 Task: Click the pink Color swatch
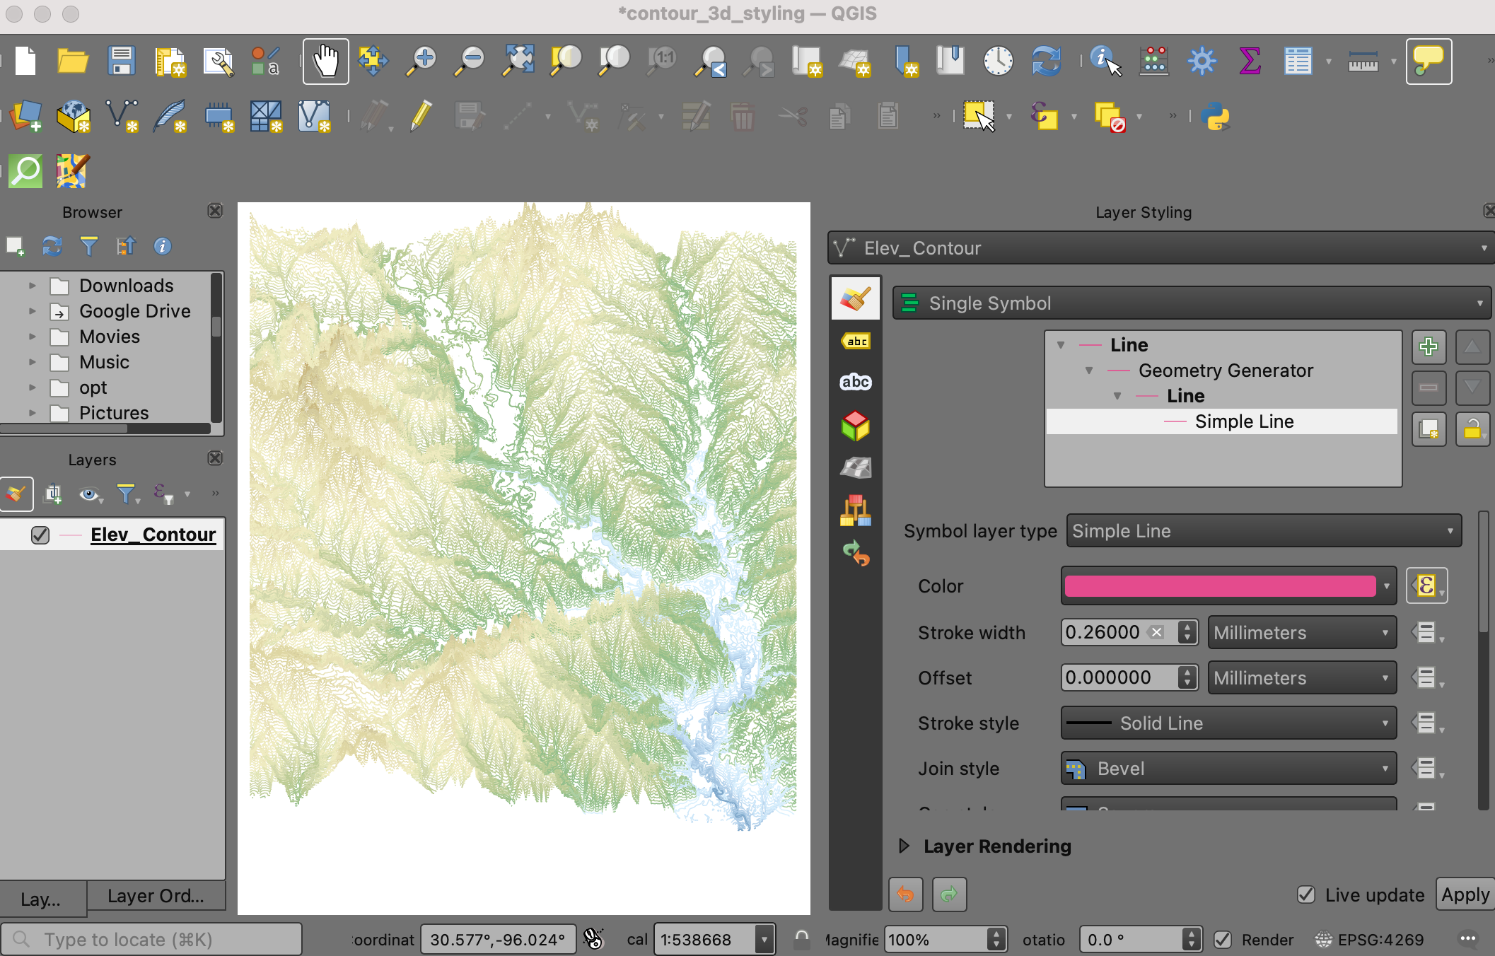tap(1220, 586)
